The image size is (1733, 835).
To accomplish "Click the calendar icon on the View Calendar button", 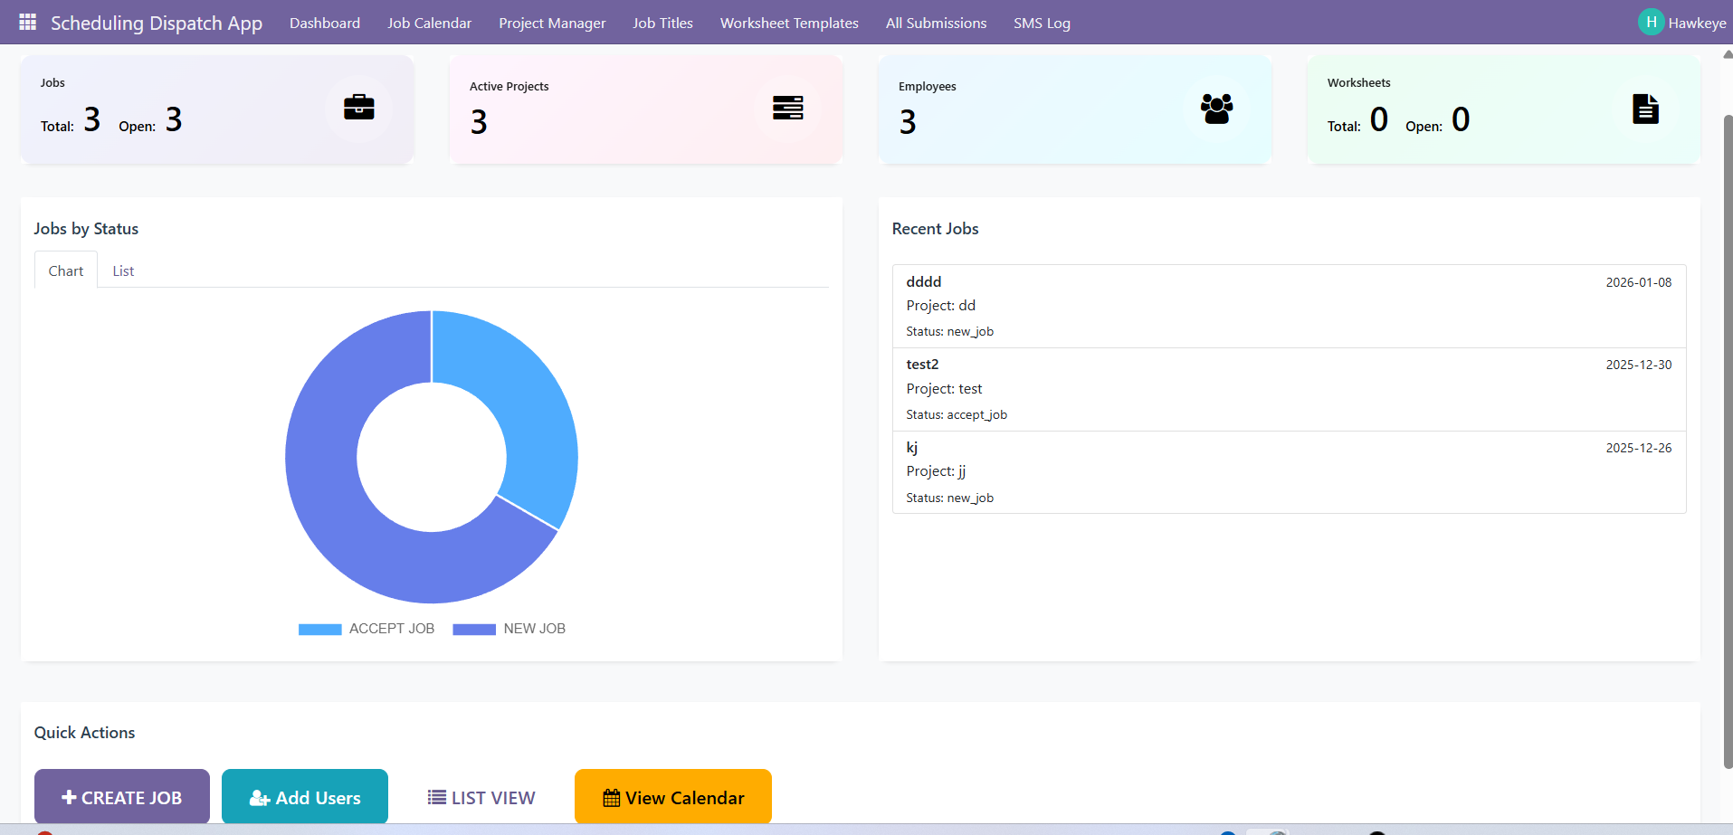I will point(612,797).
